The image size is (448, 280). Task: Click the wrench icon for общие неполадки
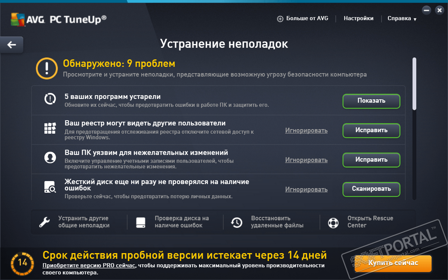click(x=44, y=223)
